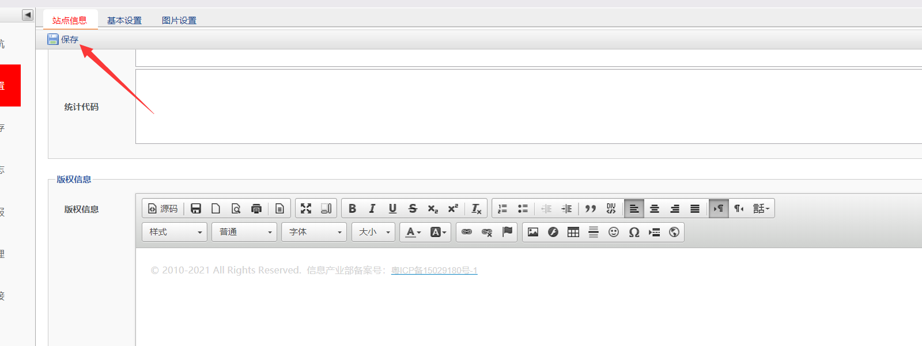The width and height of the screenshot is (922, 346).
Task: Expand the 字体 font dropdown
Action: click(x=314, y=232)
